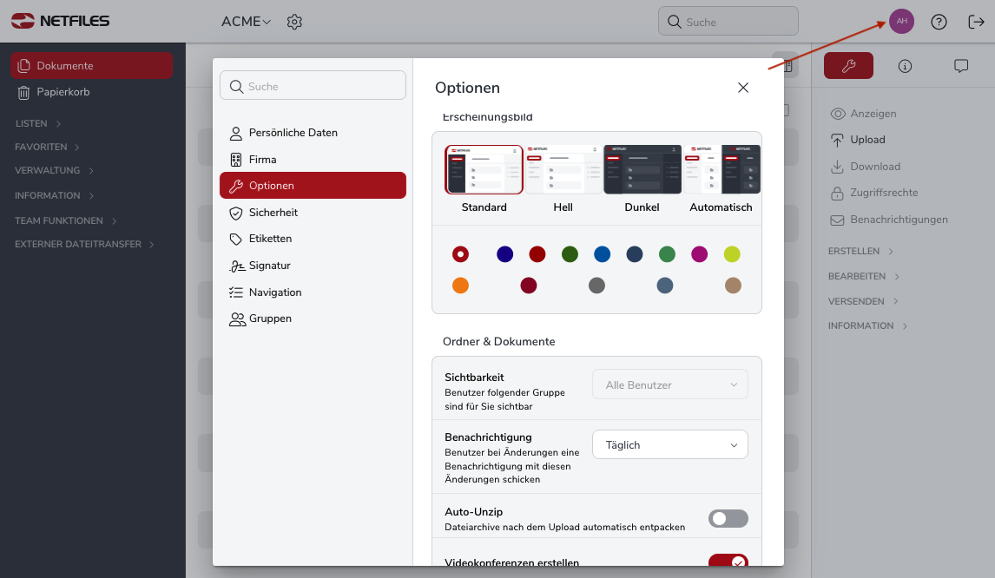Click the Benachrichtigungen envelope icon

coord(837,220)
